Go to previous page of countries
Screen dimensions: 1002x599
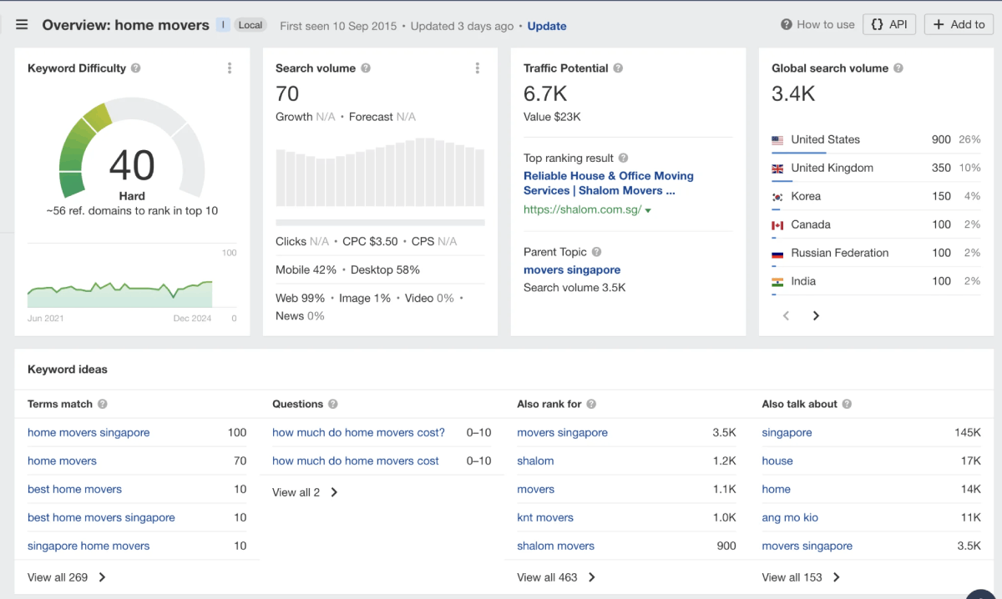point(786,315)
